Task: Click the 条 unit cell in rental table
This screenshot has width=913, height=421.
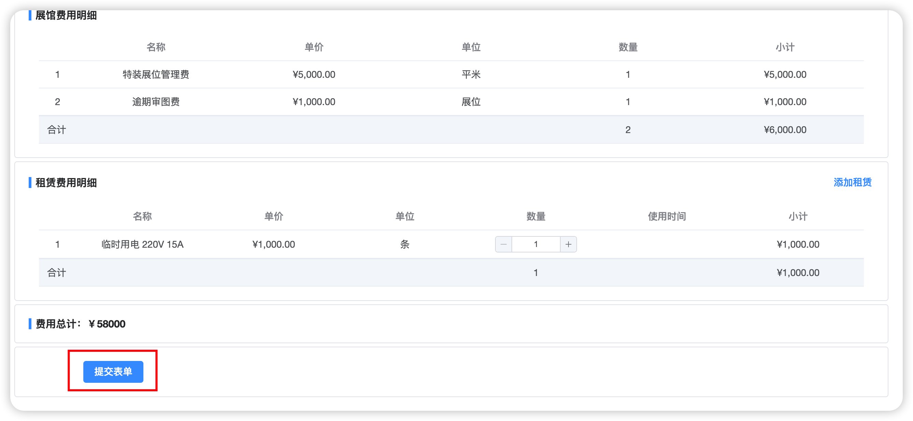Action: pos(405,244)
